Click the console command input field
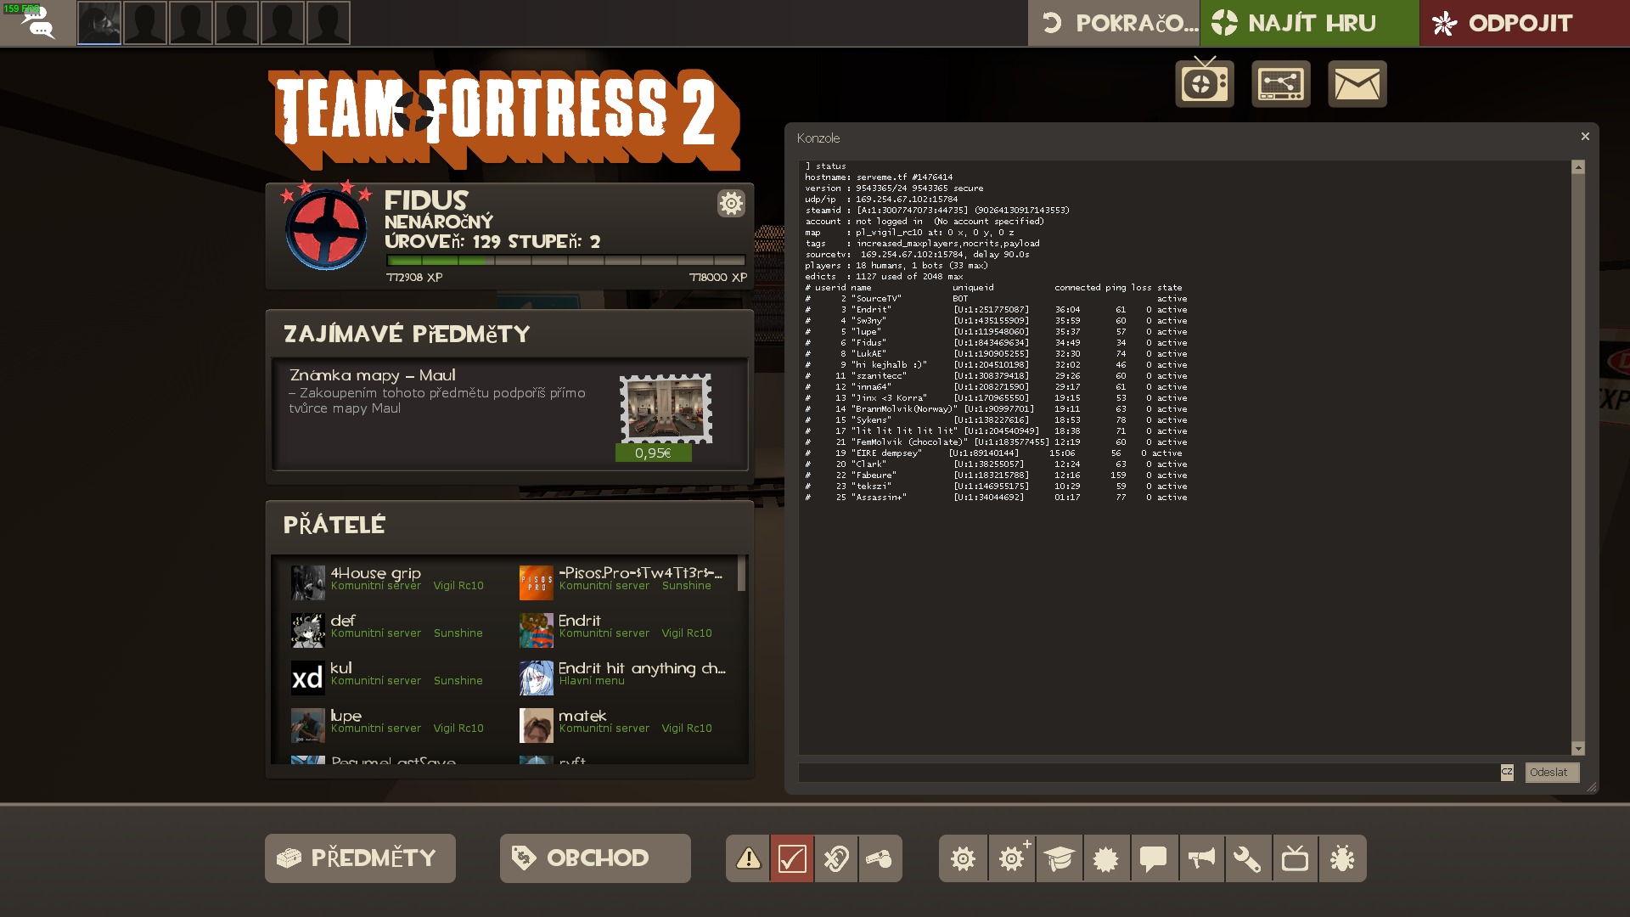 (x=1148, y=772)
